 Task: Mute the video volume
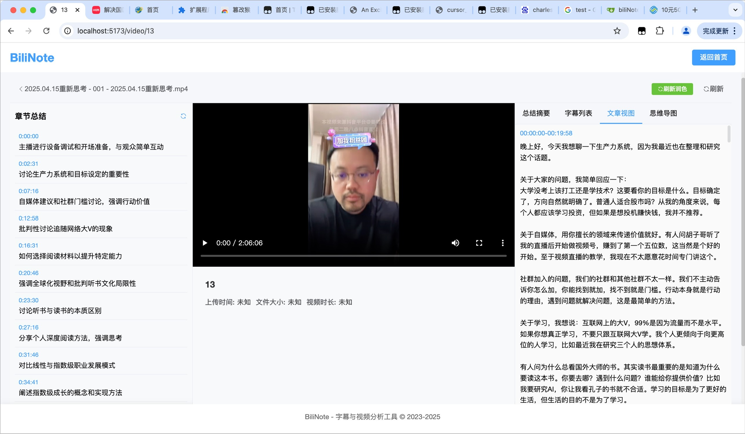[x=455, y=243]
